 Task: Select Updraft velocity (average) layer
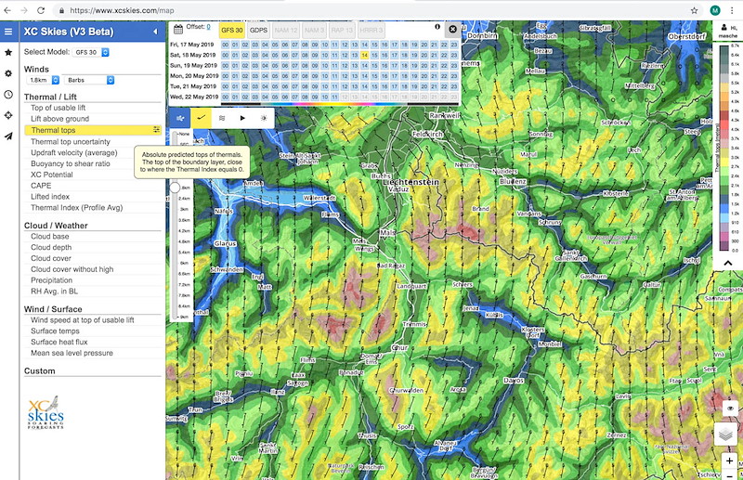[x=74, y=152]
